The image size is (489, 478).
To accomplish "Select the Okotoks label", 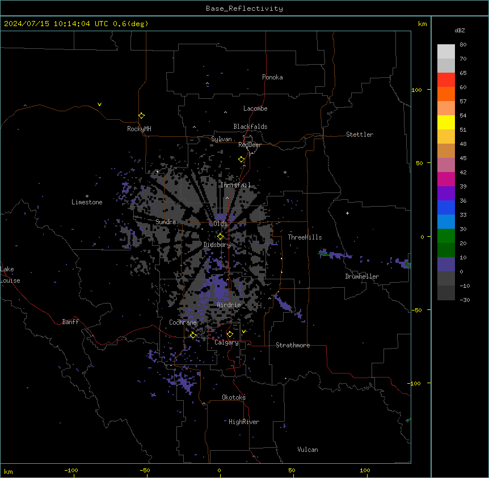I will click(234, 397).
